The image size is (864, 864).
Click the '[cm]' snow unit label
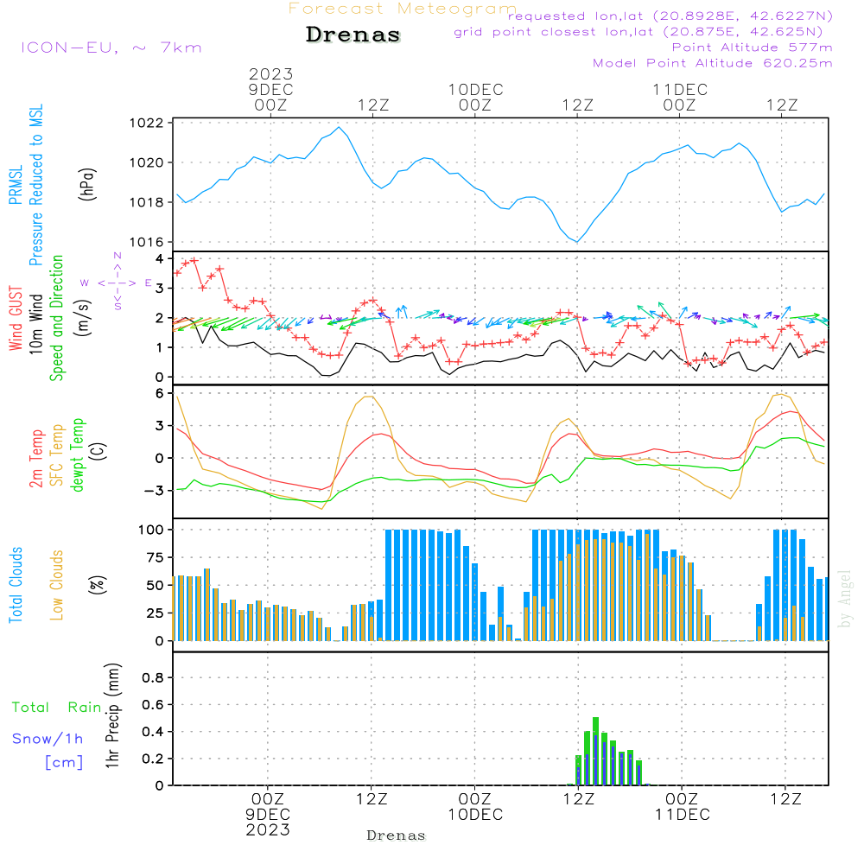[x=64, y=763]
